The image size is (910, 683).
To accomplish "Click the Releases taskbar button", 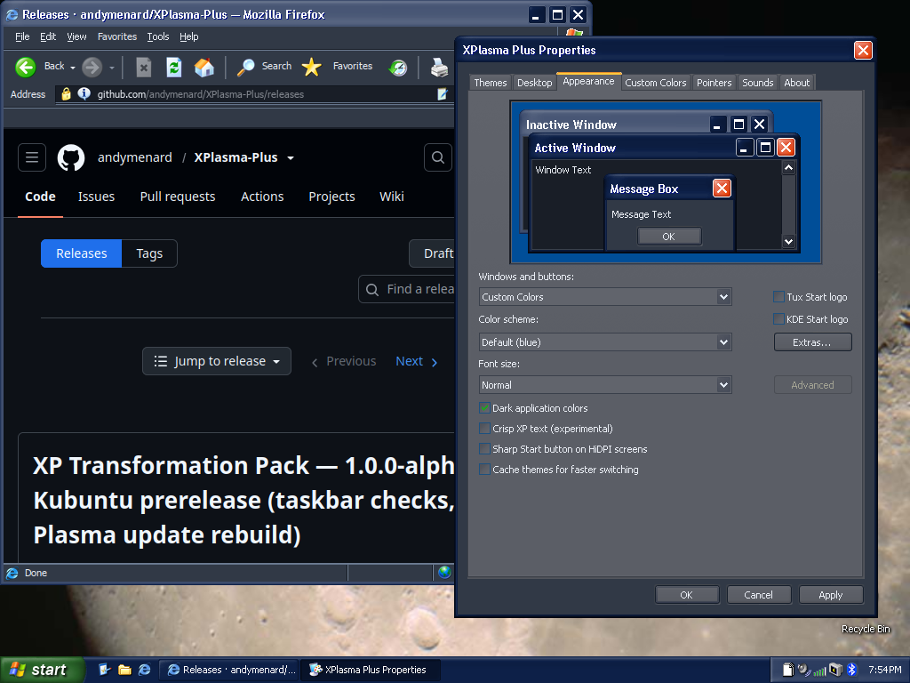I will click(x=230, y=670).
